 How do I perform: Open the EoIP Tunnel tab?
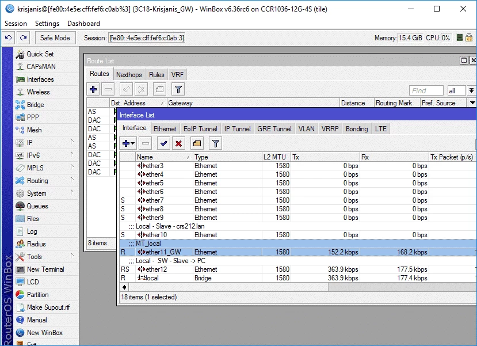point(200,129)
